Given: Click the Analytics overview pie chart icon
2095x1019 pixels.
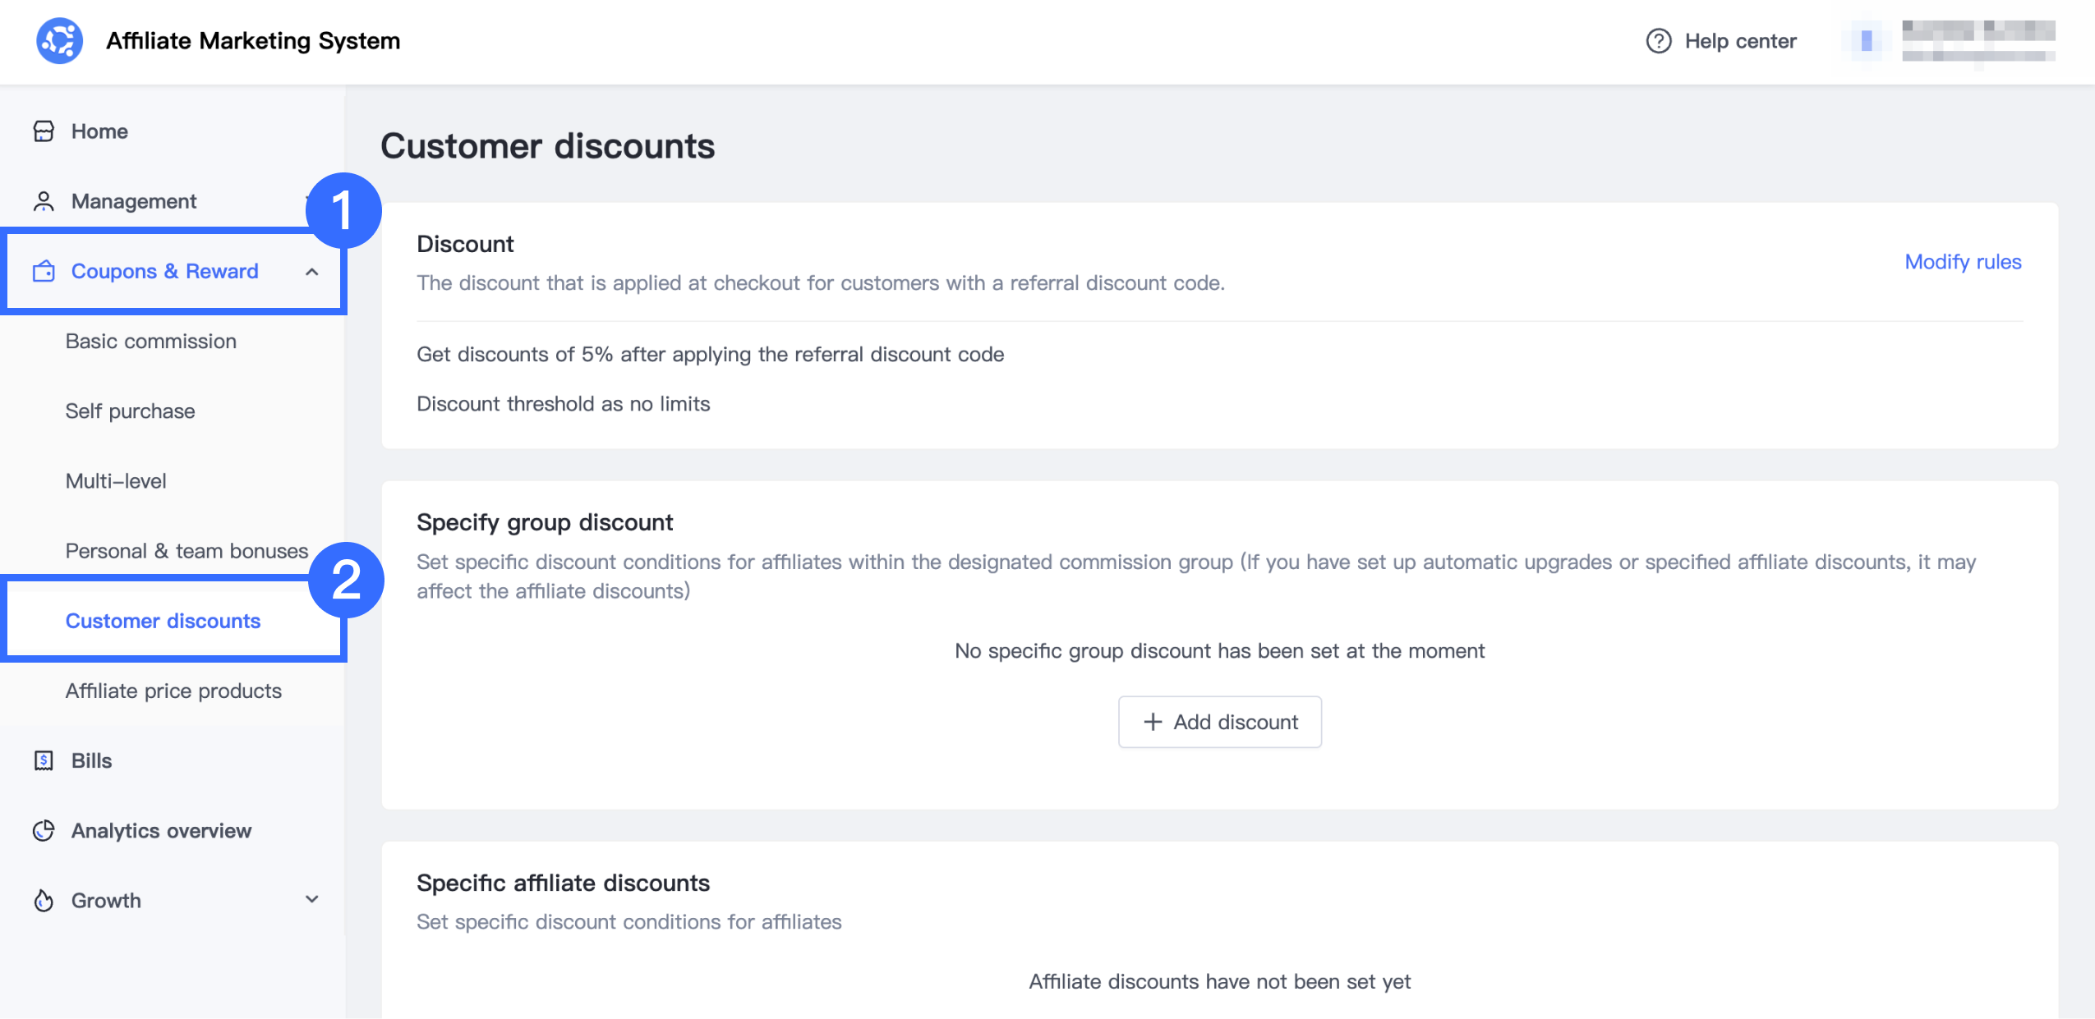Looking at the screenshot, I should (44, 830).
